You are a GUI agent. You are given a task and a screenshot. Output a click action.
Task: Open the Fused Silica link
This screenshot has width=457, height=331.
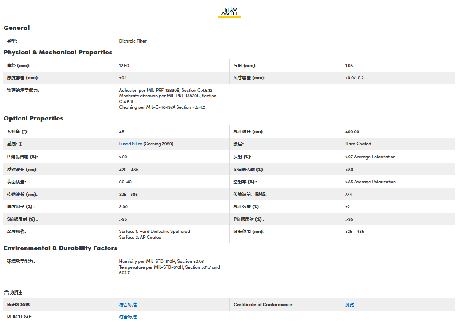(x=131, y=144)
